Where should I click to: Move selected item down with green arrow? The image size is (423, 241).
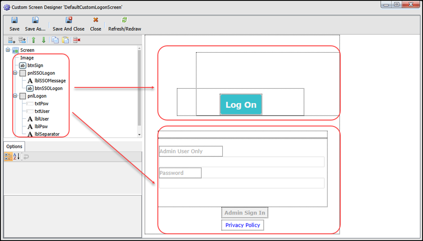[x=43, y=40]
